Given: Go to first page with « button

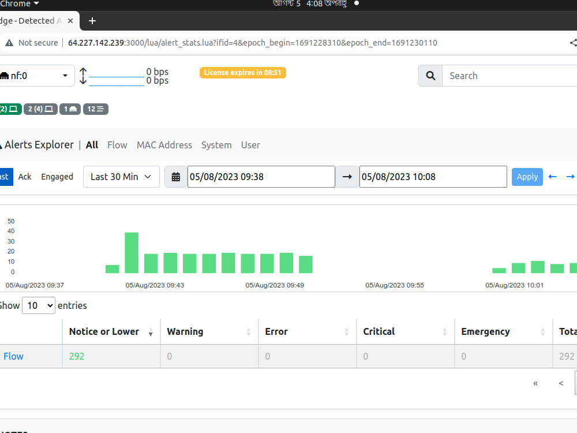Looking at the screenshot, I should 535,383.
